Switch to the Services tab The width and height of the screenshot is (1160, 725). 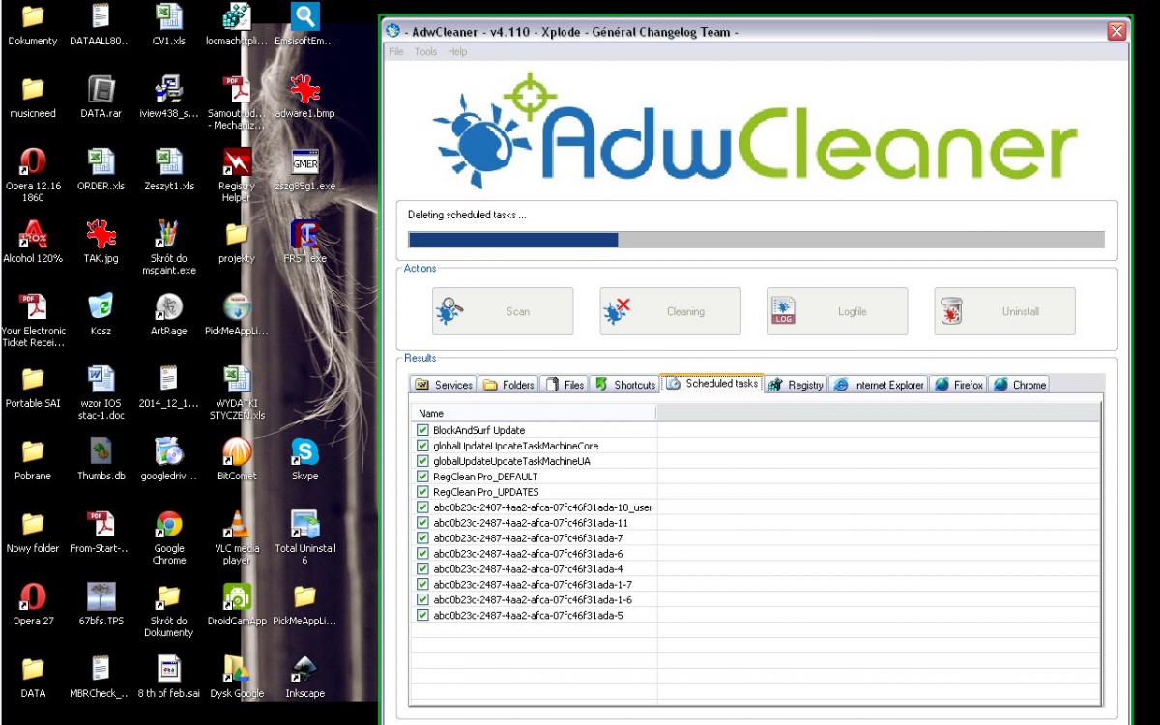444,385
